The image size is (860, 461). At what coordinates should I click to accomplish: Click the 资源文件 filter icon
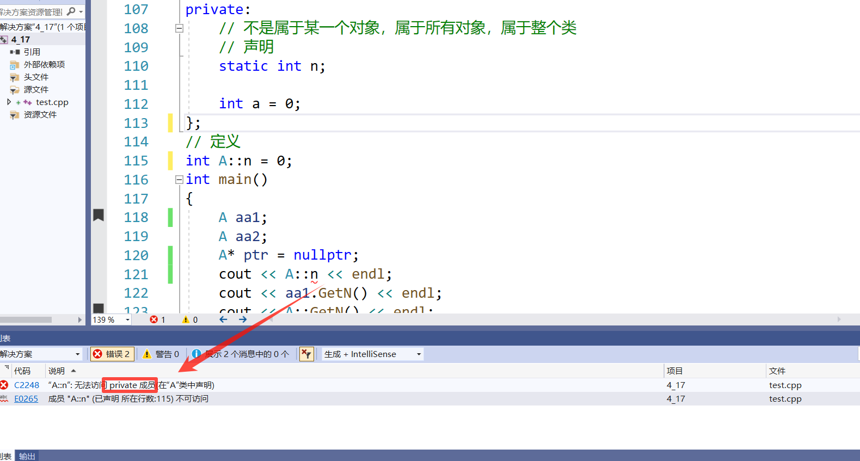(15, 115)
